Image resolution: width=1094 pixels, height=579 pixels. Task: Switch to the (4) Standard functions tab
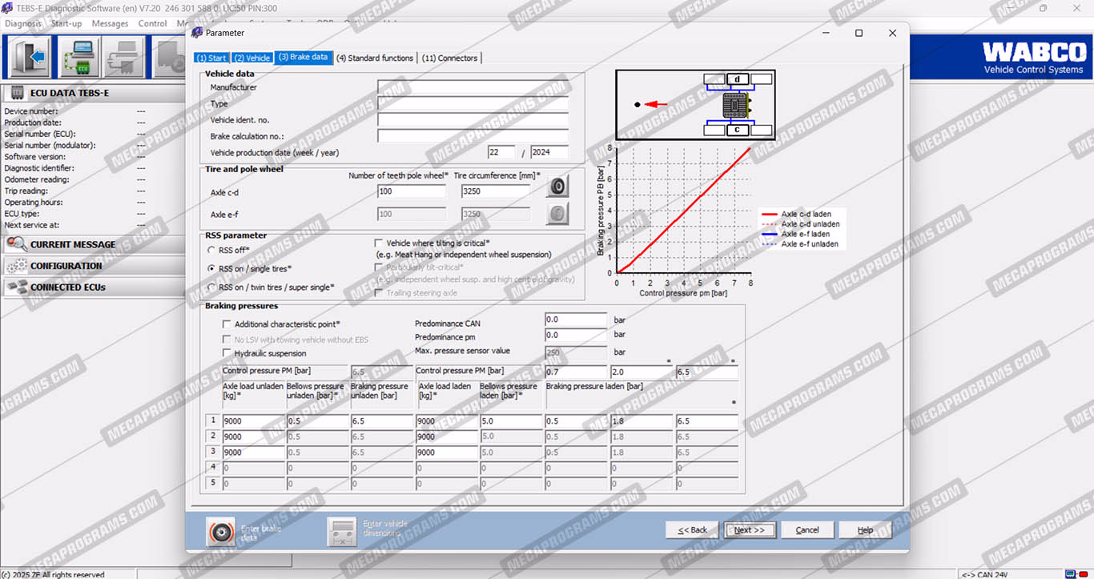[375, 58]
